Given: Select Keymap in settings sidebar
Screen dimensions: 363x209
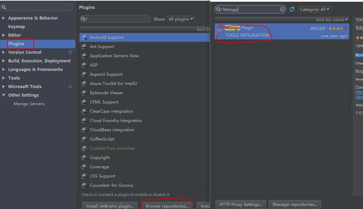Looking at the screenshot, I should tap(16, 27).
